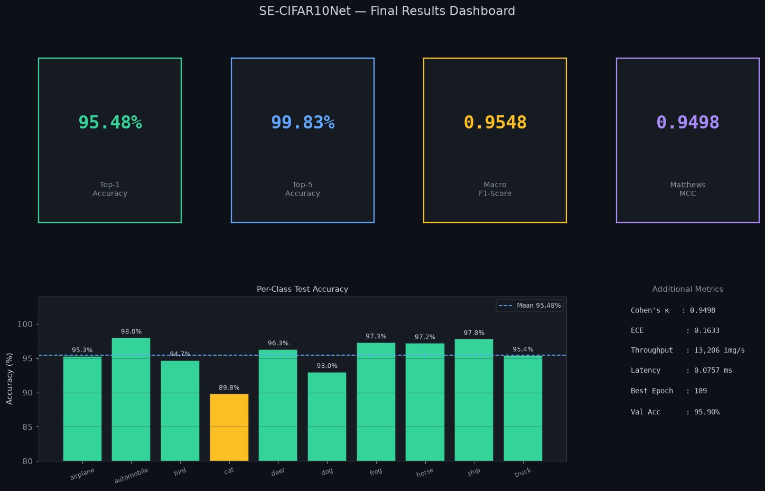Click the Mean 95.48% legend entry
765x491 pixels.
click(529, 305)
